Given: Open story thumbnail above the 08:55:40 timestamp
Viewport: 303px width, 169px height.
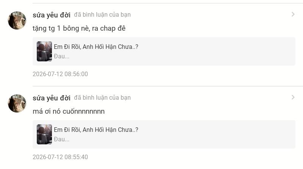Looking at the screenshot, I should [x=44, y=135].
